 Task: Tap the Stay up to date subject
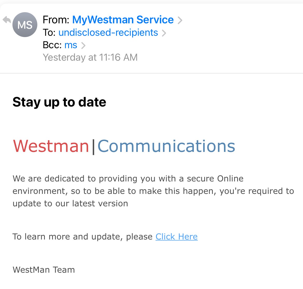59,102
